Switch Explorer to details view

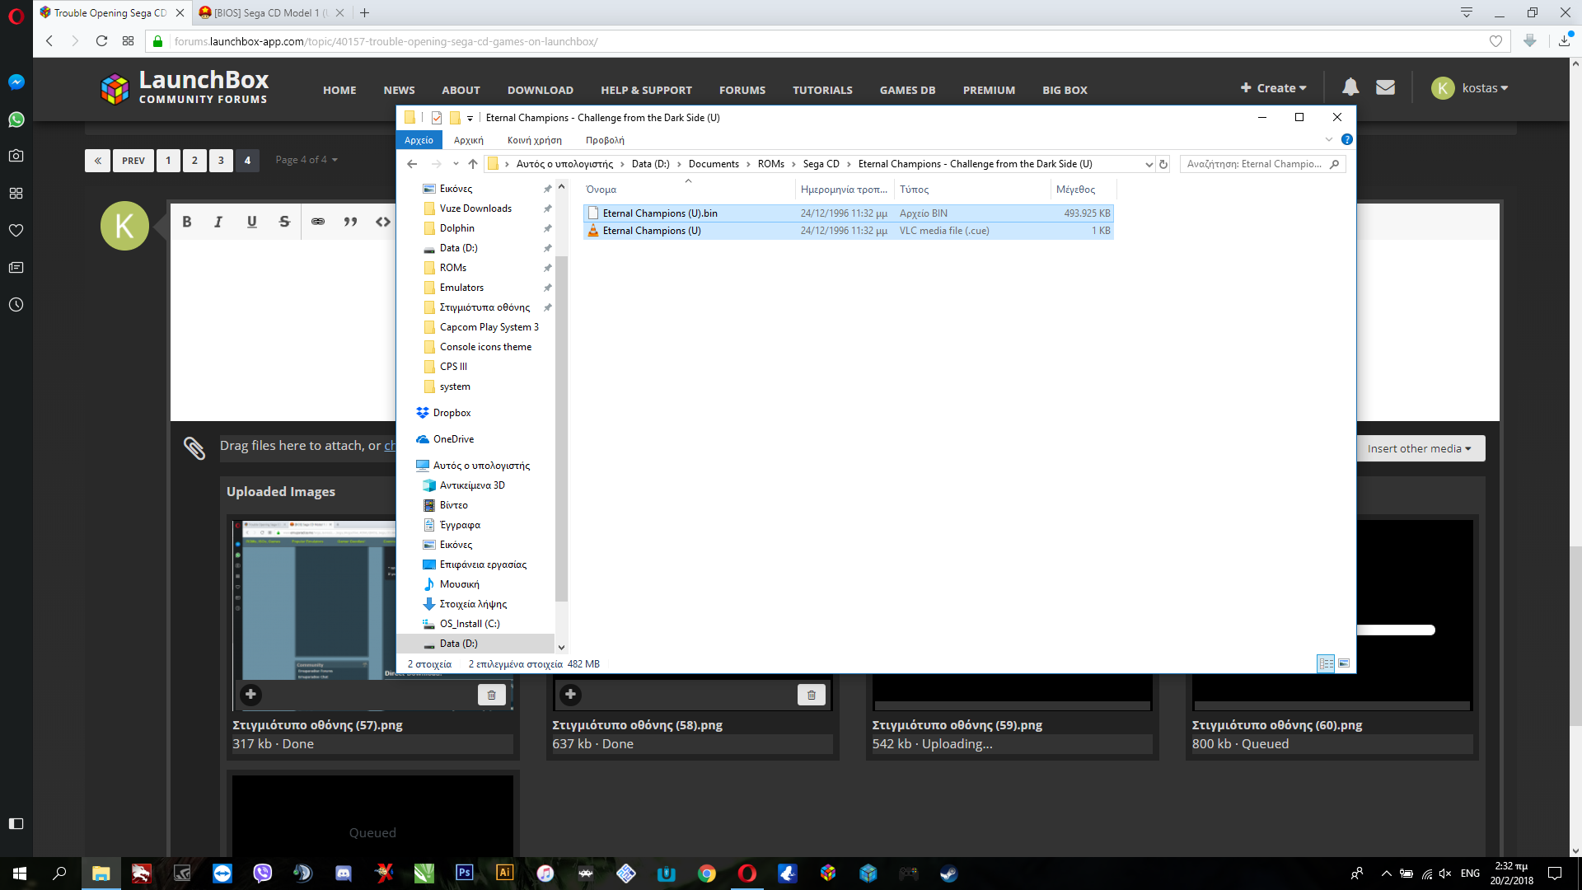click(x=1326, y=663)
